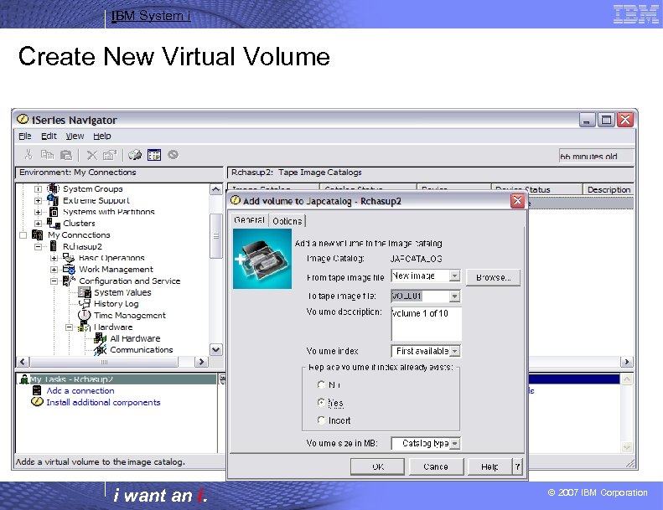Click the tree horizontal scroll-right arrow

pyautogui.click(x=201, y=362)
